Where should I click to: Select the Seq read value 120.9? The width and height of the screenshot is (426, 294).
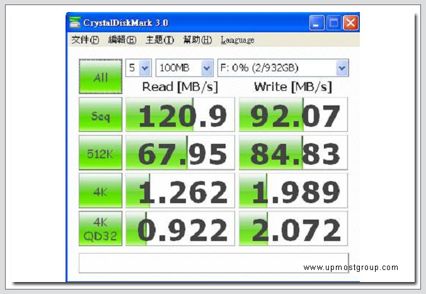pyautogui.click(x=180, y=114)
